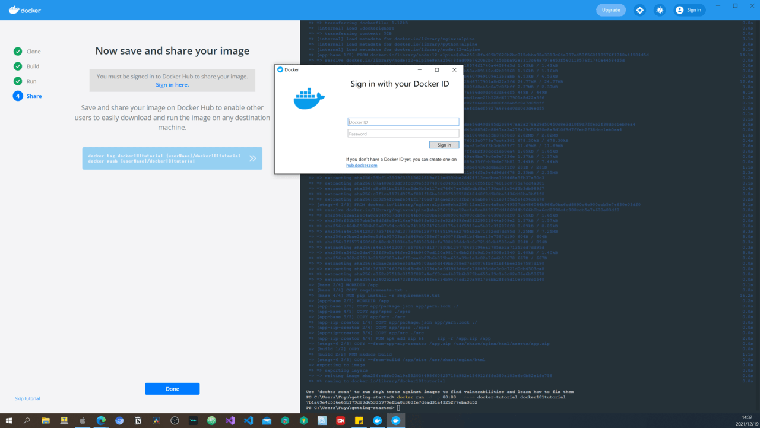The height and width of the screenshot is (428, 760).
Task: Open Windows taskbar search
Action: coord(27,420)
